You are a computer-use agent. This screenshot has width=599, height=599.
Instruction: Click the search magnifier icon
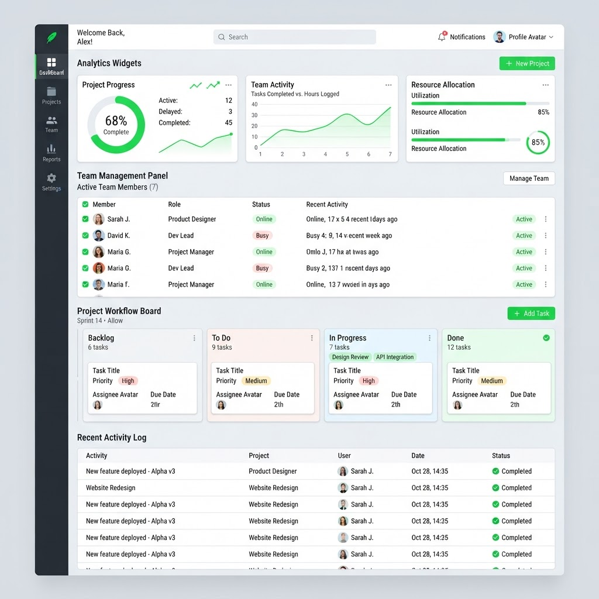222,37
